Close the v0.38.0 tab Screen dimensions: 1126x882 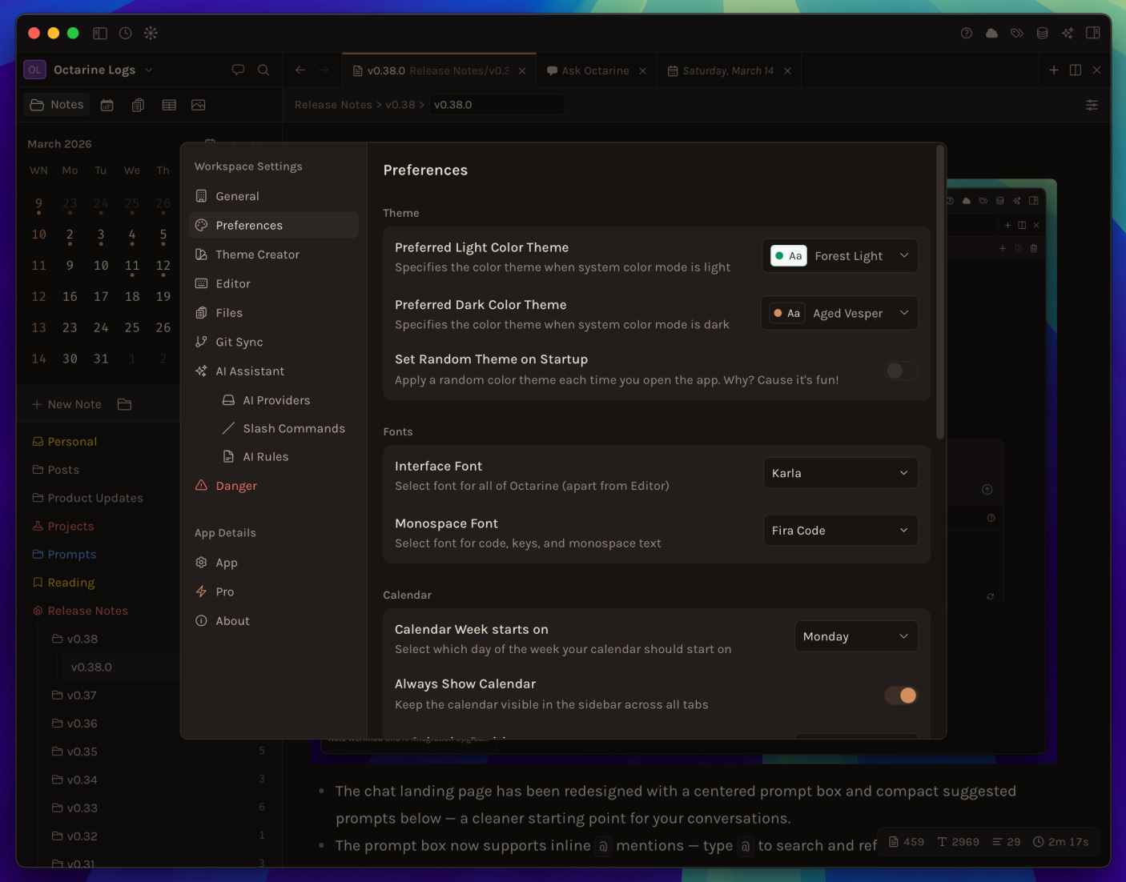point(522,70)
